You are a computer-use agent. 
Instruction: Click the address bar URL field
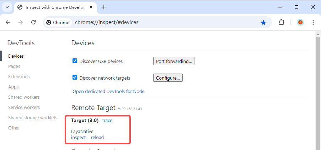click(160, 22)
